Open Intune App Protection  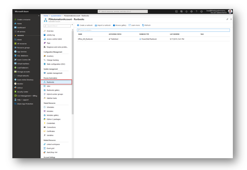point(24,104)
